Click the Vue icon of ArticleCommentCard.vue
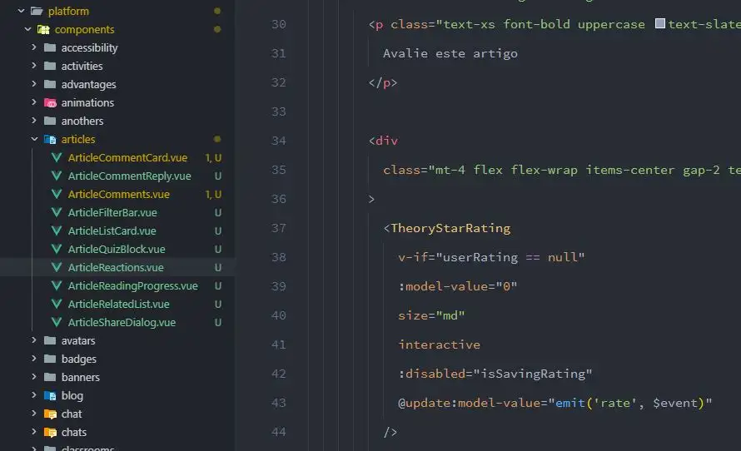Screen dimensions: 741x451 tap(57, 158)
